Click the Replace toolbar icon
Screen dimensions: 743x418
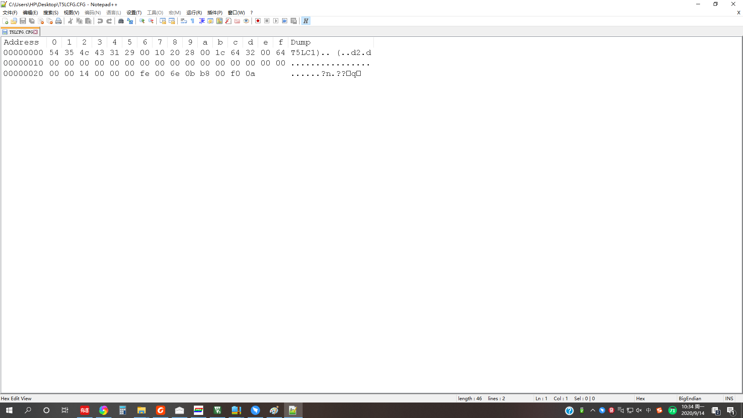click(130, 21)
